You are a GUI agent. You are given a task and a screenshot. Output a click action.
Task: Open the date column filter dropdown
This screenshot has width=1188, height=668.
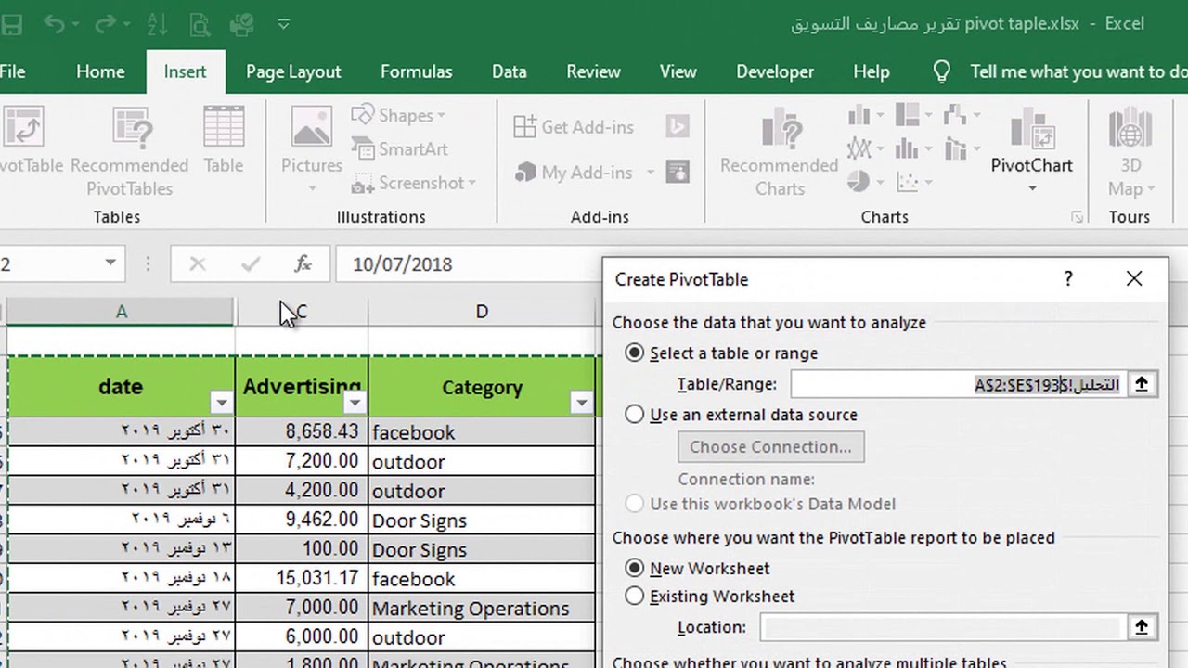(x=221, y=403)
